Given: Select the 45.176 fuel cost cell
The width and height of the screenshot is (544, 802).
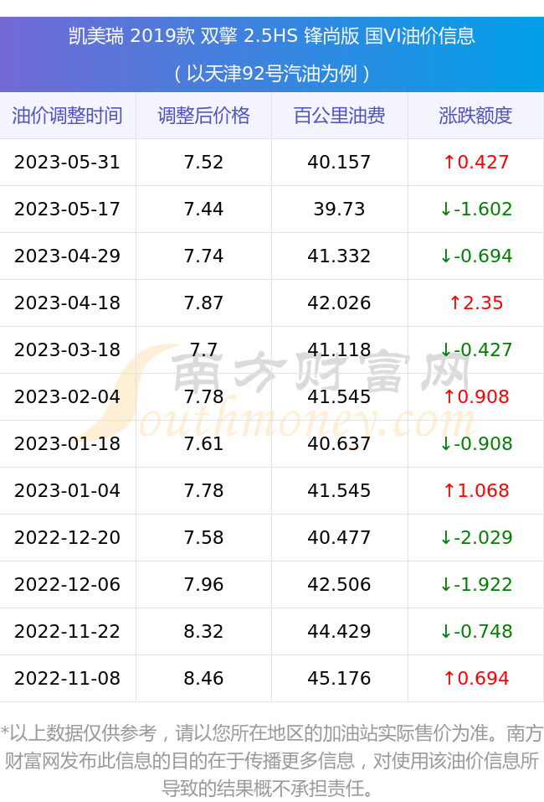Looking at the screenshot, I should click(339, 678).
